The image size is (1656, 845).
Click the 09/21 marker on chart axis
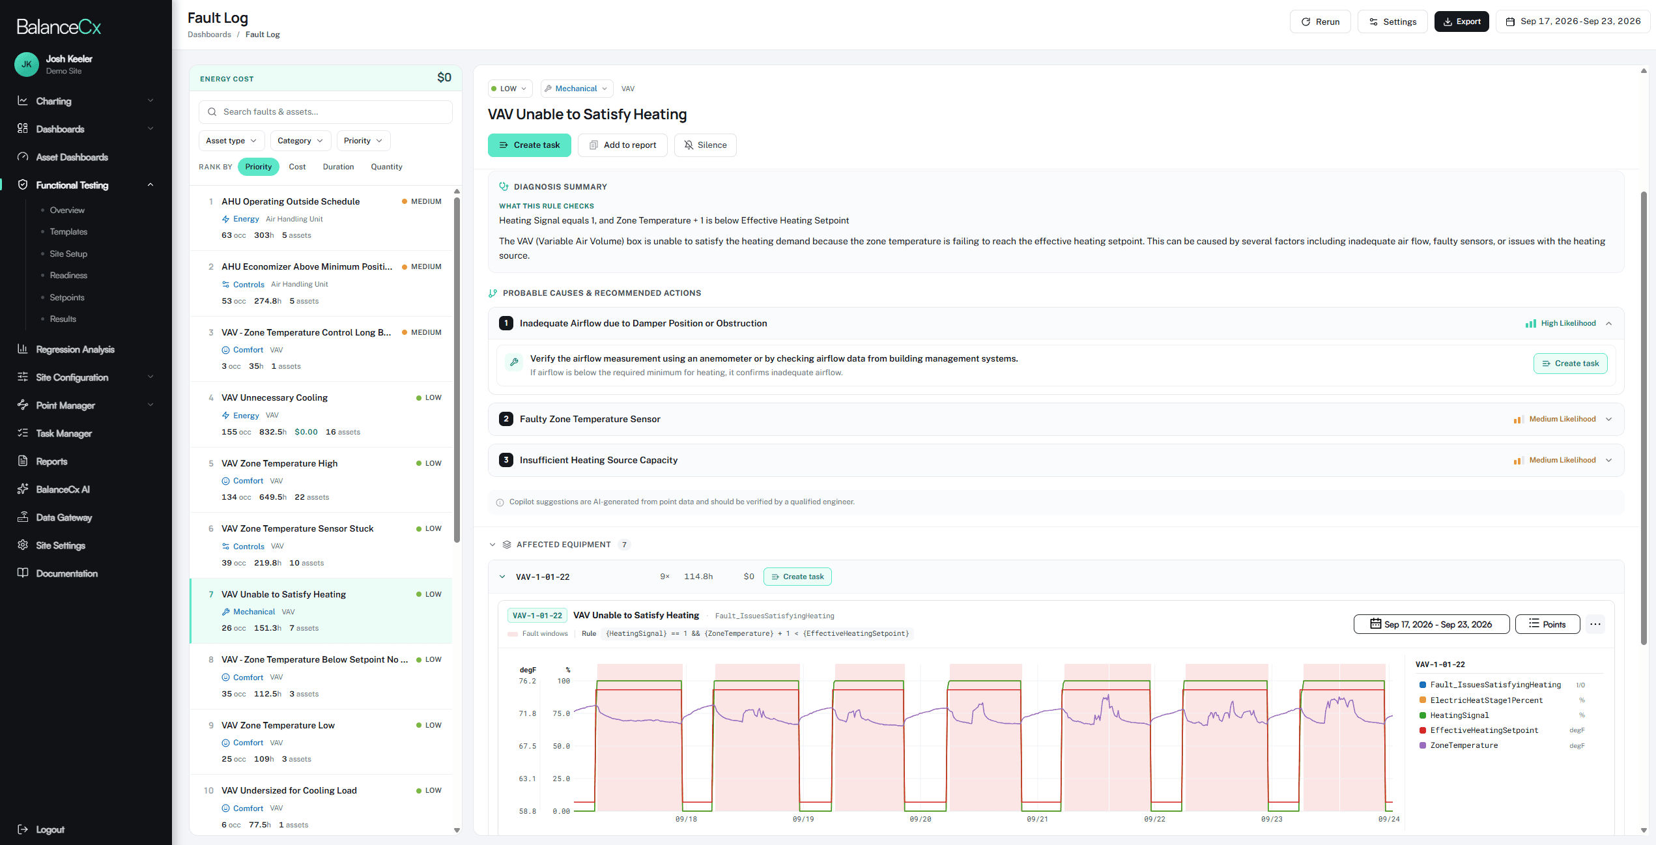(x=1037, y=819)
